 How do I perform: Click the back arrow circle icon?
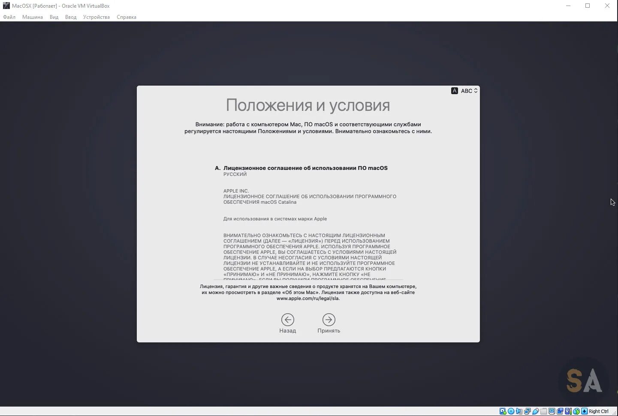pyautogui.click(x=288, y=320)
